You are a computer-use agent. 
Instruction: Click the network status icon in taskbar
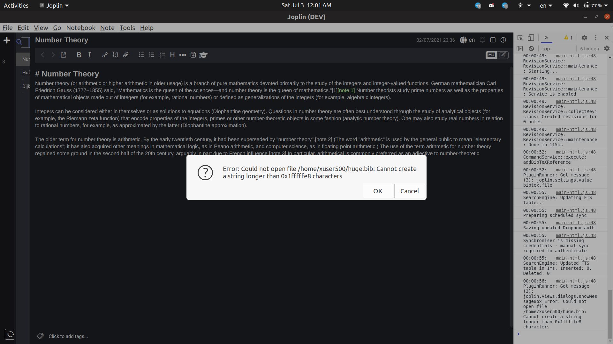point(564,5)
